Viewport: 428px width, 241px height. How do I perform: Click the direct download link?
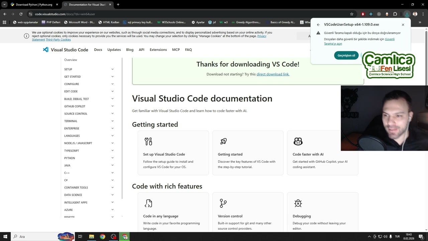(273, 74)
